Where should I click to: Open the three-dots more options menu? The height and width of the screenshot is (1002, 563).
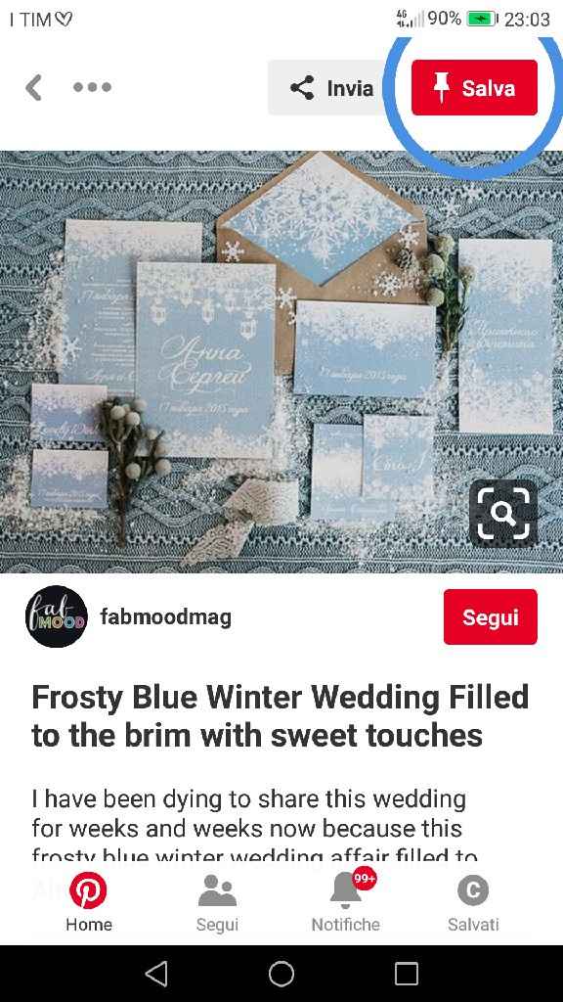(93, 87)
